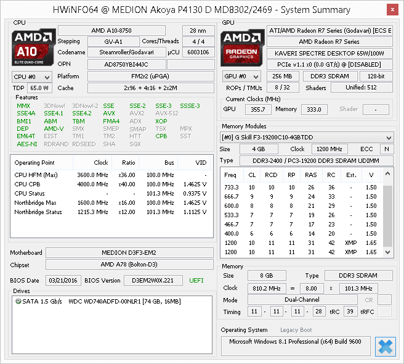Image resolution: width=404 pixels, height=364 pixels.
Task: Select the Northbridge Max row
Action: 111,203
